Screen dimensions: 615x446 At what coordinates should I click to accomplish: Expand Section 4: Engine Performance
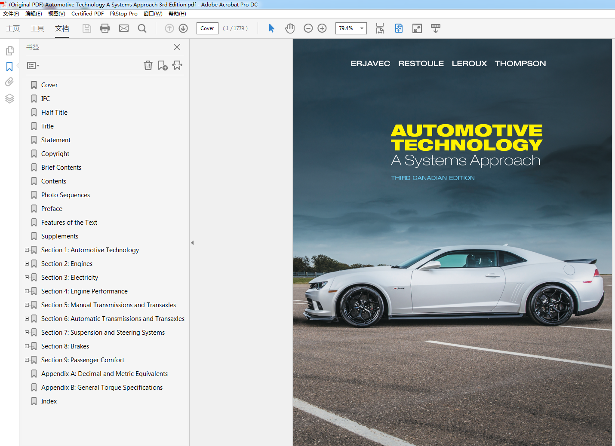point(27,291)
